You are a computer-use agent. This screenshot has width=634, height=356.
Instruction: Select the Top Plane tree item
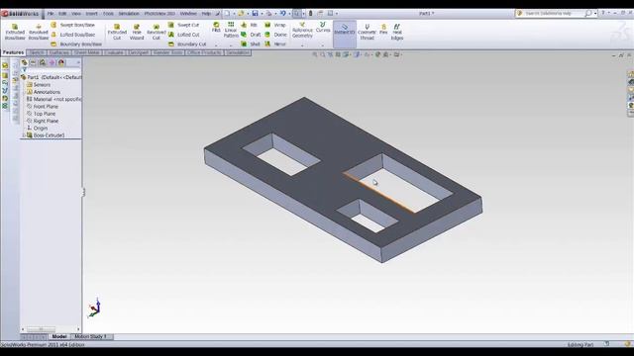[x=41, y=114]
